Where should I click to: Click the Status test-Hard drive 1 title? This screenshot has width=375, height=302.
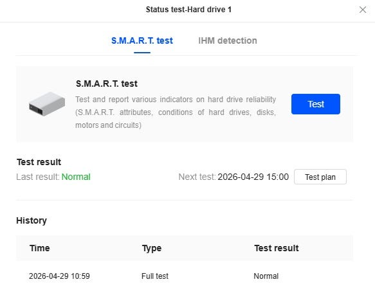click(x=188, y=10)
